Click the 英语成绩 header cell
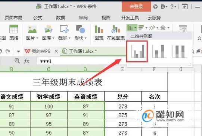The height and width of the screenshot is (136, 202). [x=86, y=97]
